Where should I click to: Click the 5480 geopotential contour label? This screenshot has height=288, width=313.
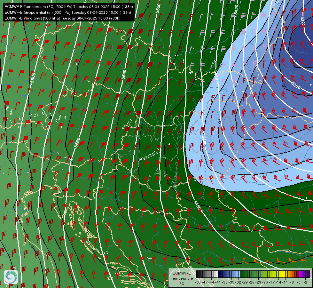coord(197,205)
